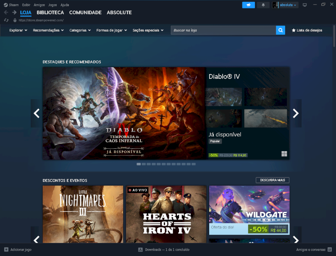Open the Wildgate Emergence daily deal

click(249, 210)
